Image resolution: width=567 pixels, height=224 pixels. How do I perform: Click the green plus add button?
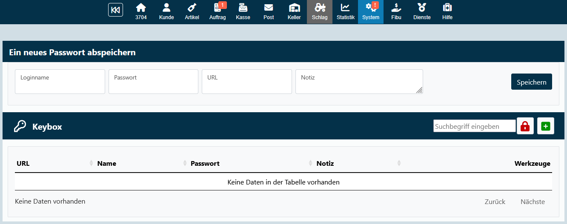tap(545, 126)
